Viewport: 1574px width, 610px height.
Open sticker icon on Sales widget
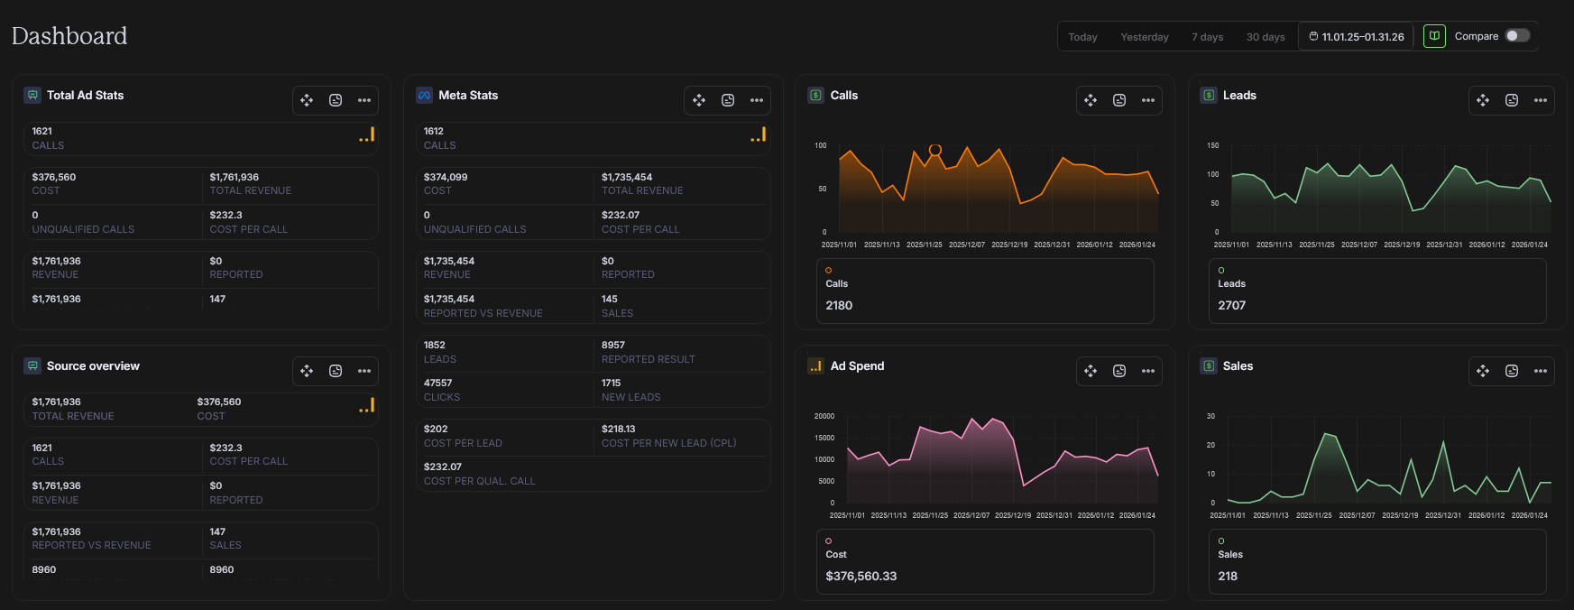1512,371
